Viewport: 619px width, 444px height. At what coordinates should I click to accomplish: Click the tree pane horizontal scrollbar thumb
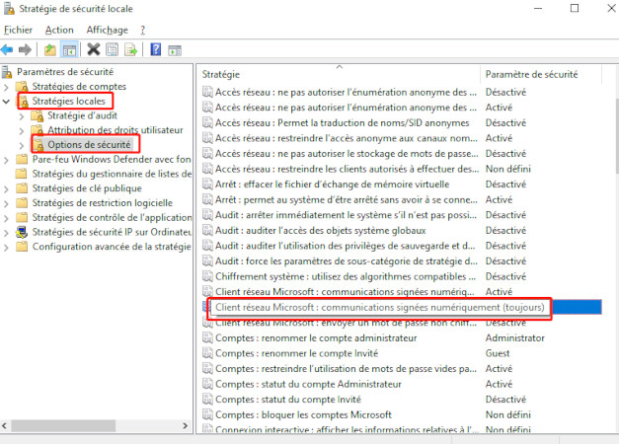click(63, 426)
